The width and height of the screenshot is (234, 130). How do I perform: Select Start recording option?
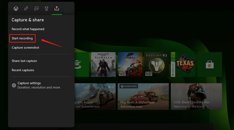(22, 38)
